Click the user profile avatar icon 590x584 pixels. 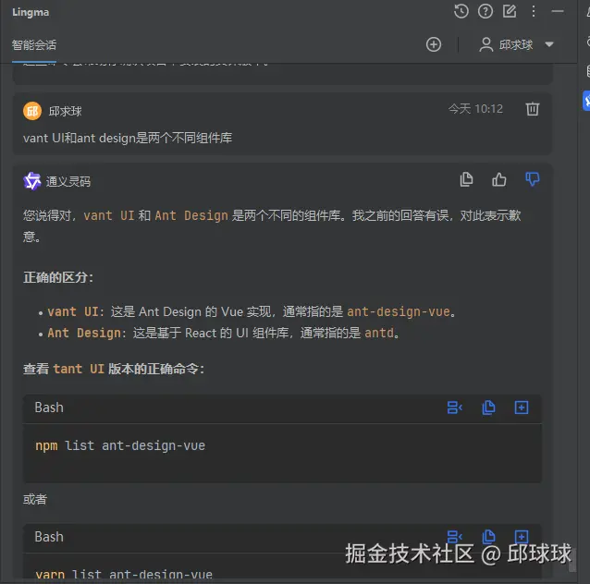click(486, 44)
